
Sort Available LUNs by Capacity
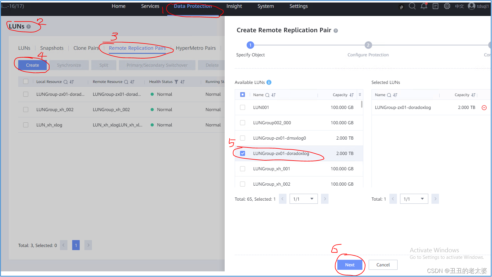(x=351, y=95)
